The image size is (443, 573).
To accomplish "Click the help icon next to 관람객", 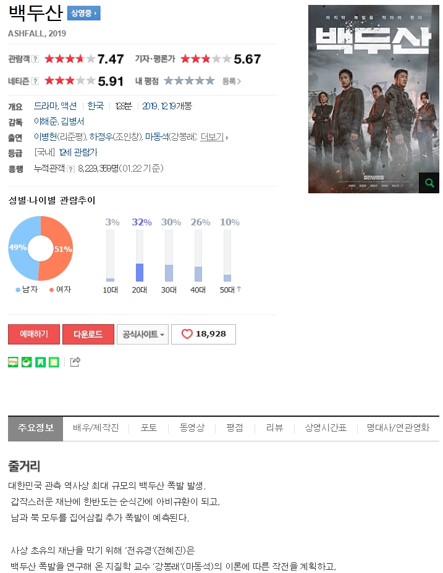I will click(x=35, y=59).
